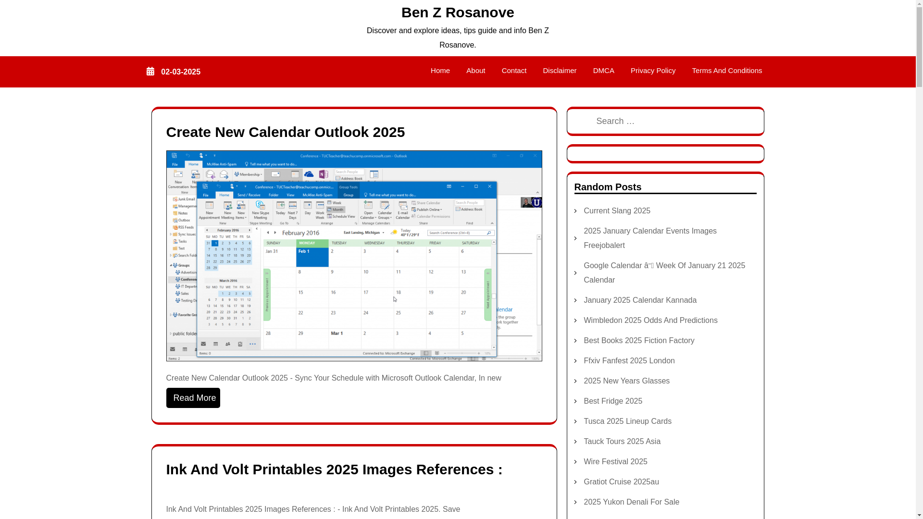Image resolution: width=923 pixels, height=519 pixels.
Task: Open Wire Festival 2025 post
Action: click(x=615, y=462)
